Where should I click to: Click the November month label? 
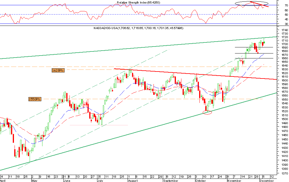pyautogui.click(x=234, y=181)
